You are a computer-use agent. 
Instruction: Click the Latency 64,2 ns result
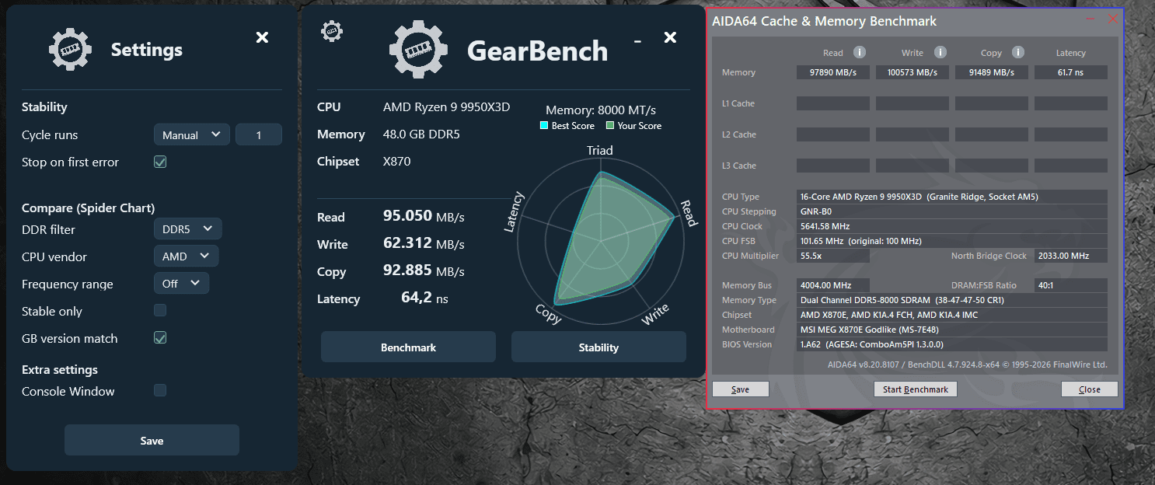click(x=425, y=298)
